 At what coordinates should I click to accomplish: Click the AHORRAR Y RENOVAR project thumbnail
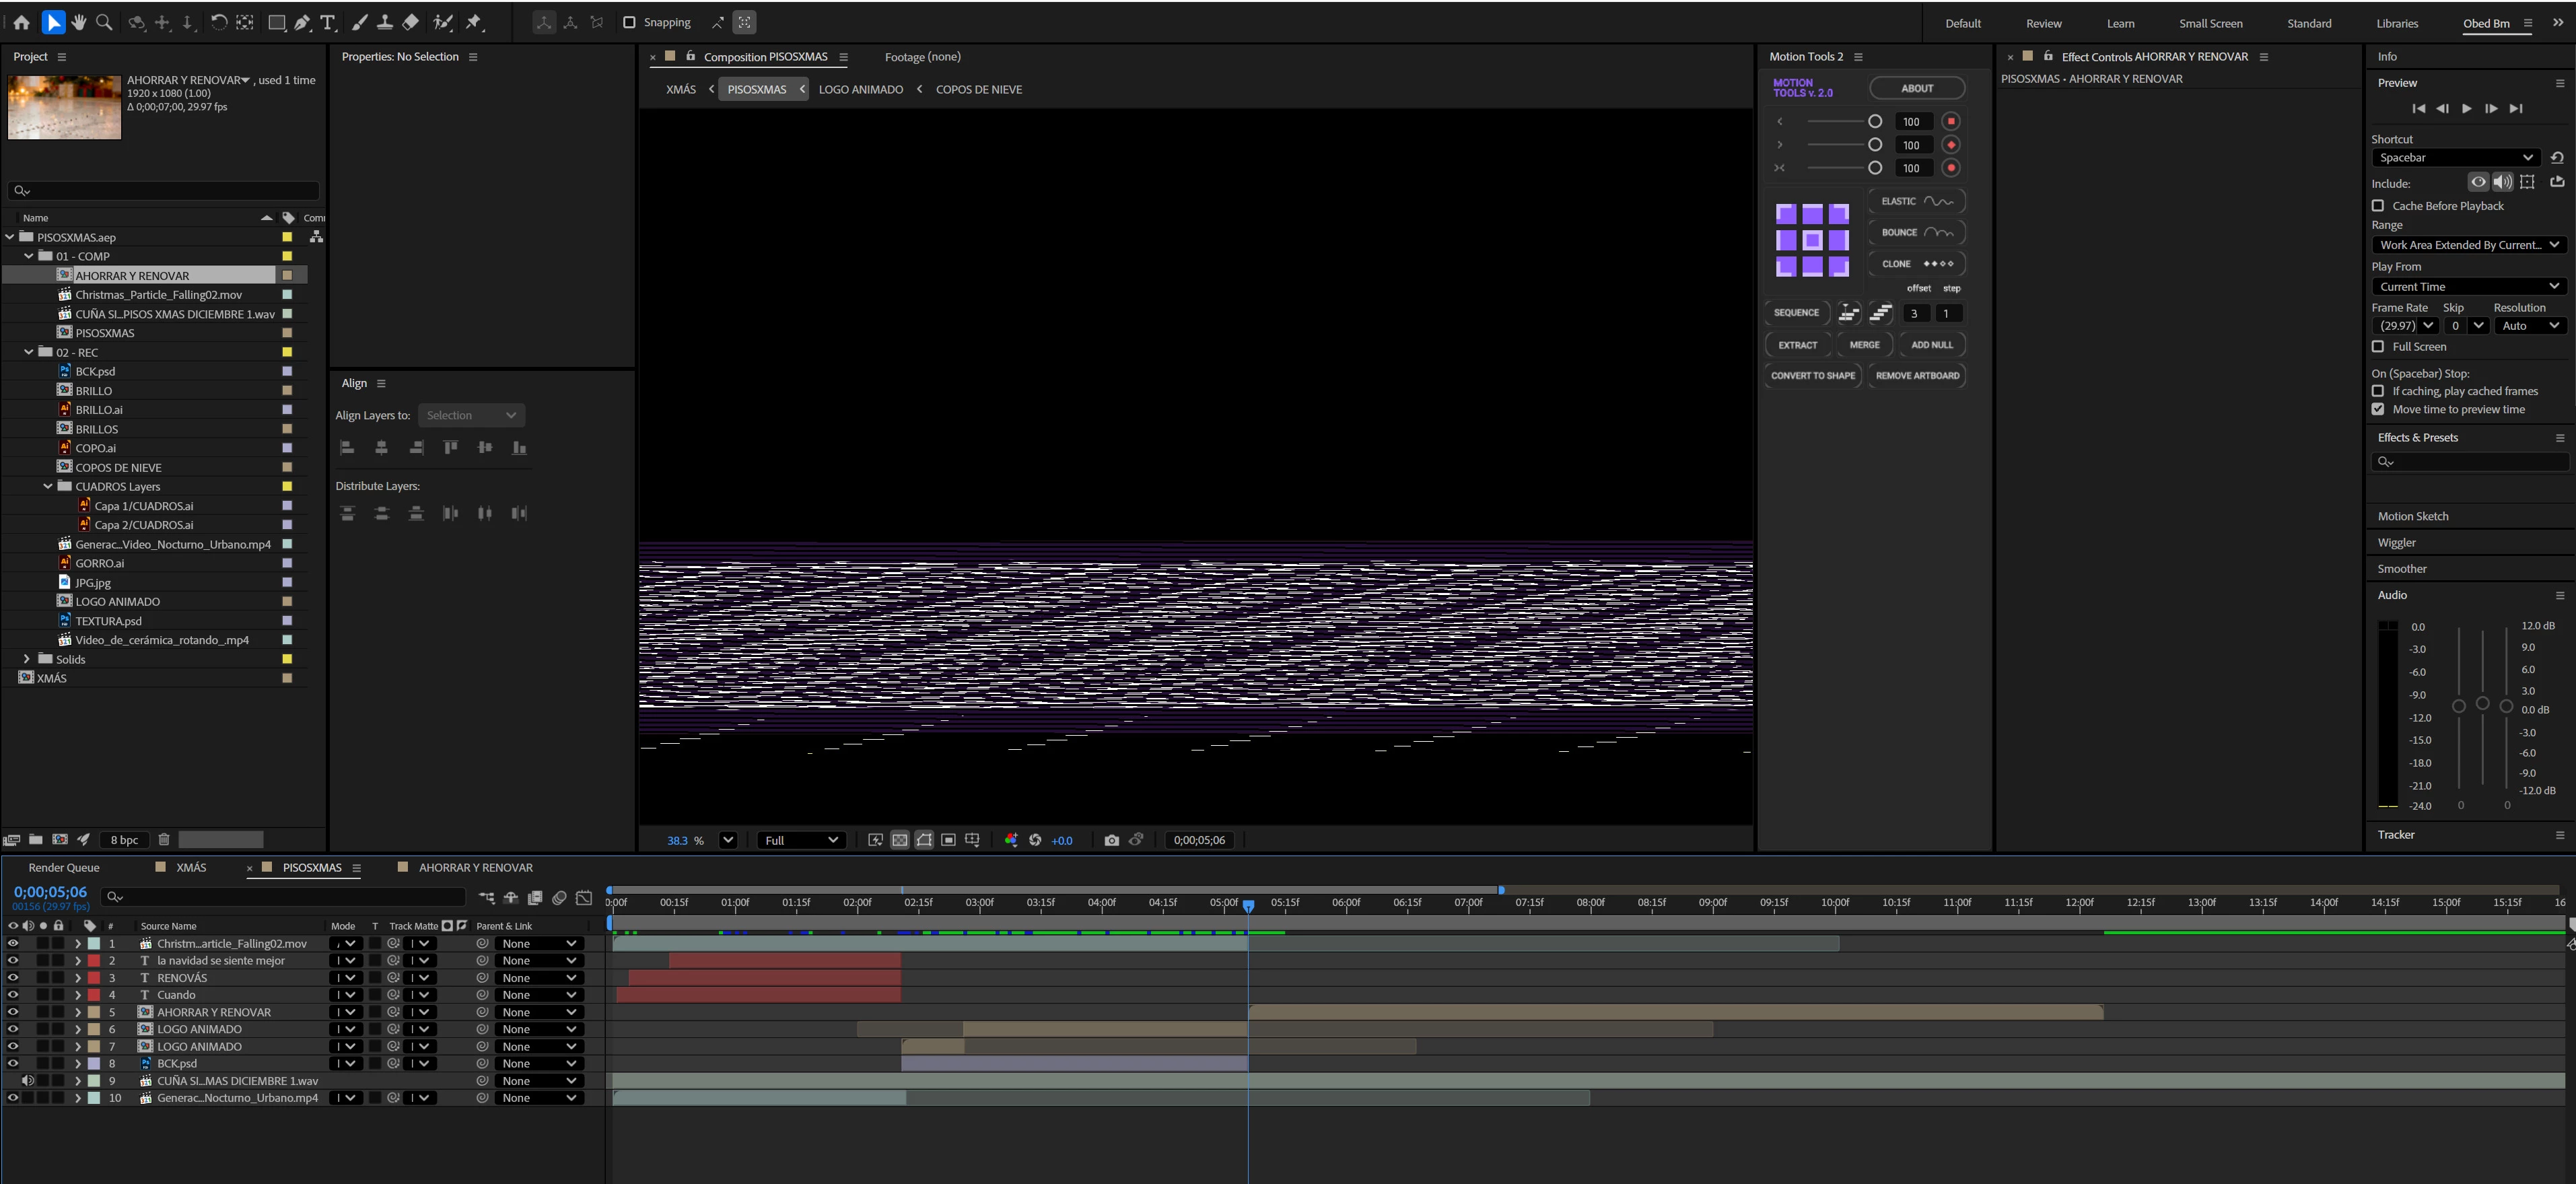[64, 107]
